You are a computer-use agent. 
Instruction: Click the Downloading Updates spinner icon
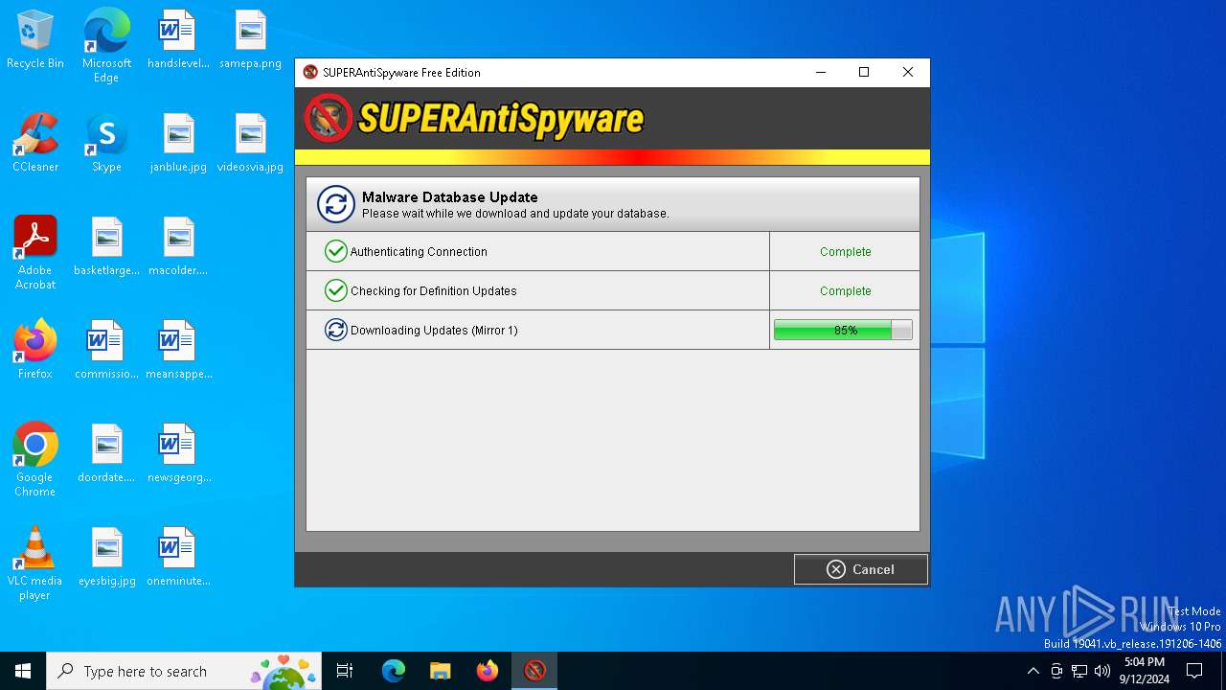335,330
